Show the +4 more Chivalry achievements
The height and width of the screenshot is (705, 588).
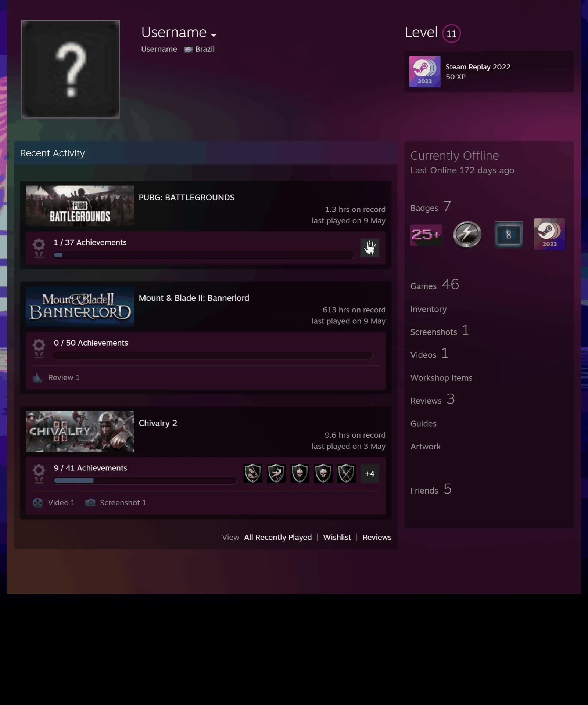click(370, 474)
